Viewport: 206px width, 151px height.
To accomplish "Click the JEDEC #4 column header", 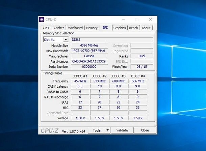I will [137, 76].
